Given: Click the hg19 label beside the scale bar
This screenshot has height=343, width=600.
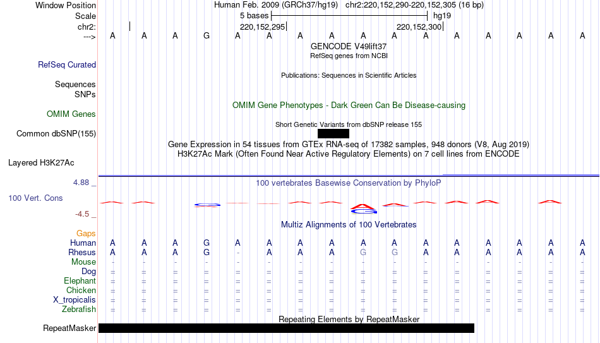Looking at the screenshot, I should pyautogui.click(x=442, y=16).
